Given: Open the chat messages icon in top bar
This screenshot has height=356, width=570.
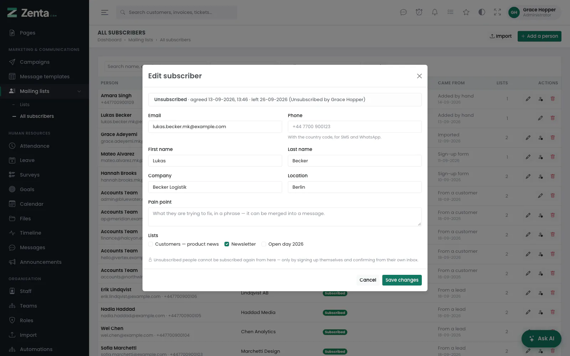Looking at the screenshot, I should coord(403,12).
